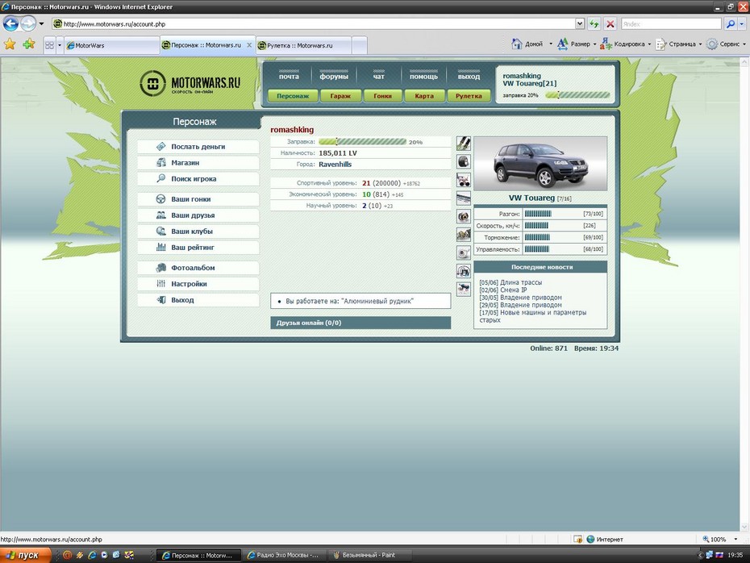
Task: Open the first car part slot with cables
Action: 464,144
